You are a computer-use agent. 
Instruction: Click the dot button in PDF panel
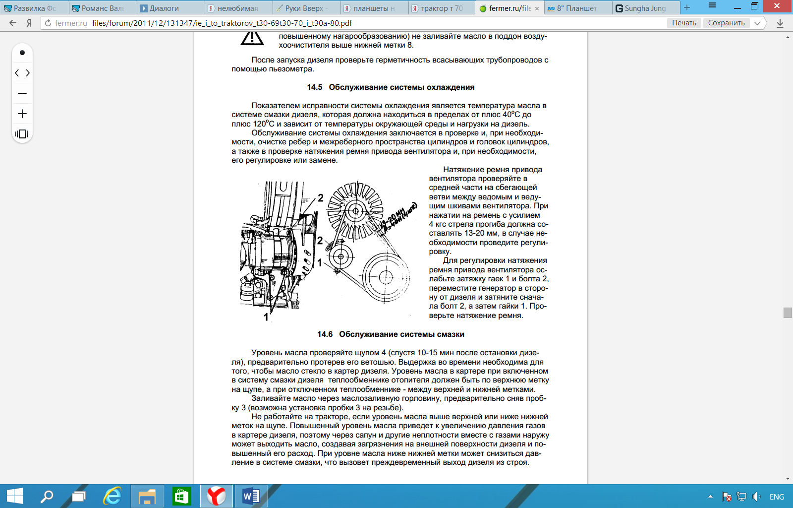click(22, 53)
